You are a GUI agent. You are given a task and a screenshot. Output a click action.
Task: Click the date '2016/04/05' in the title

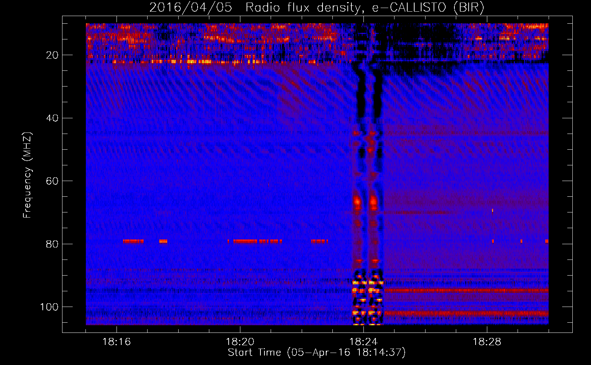point(191,7)
